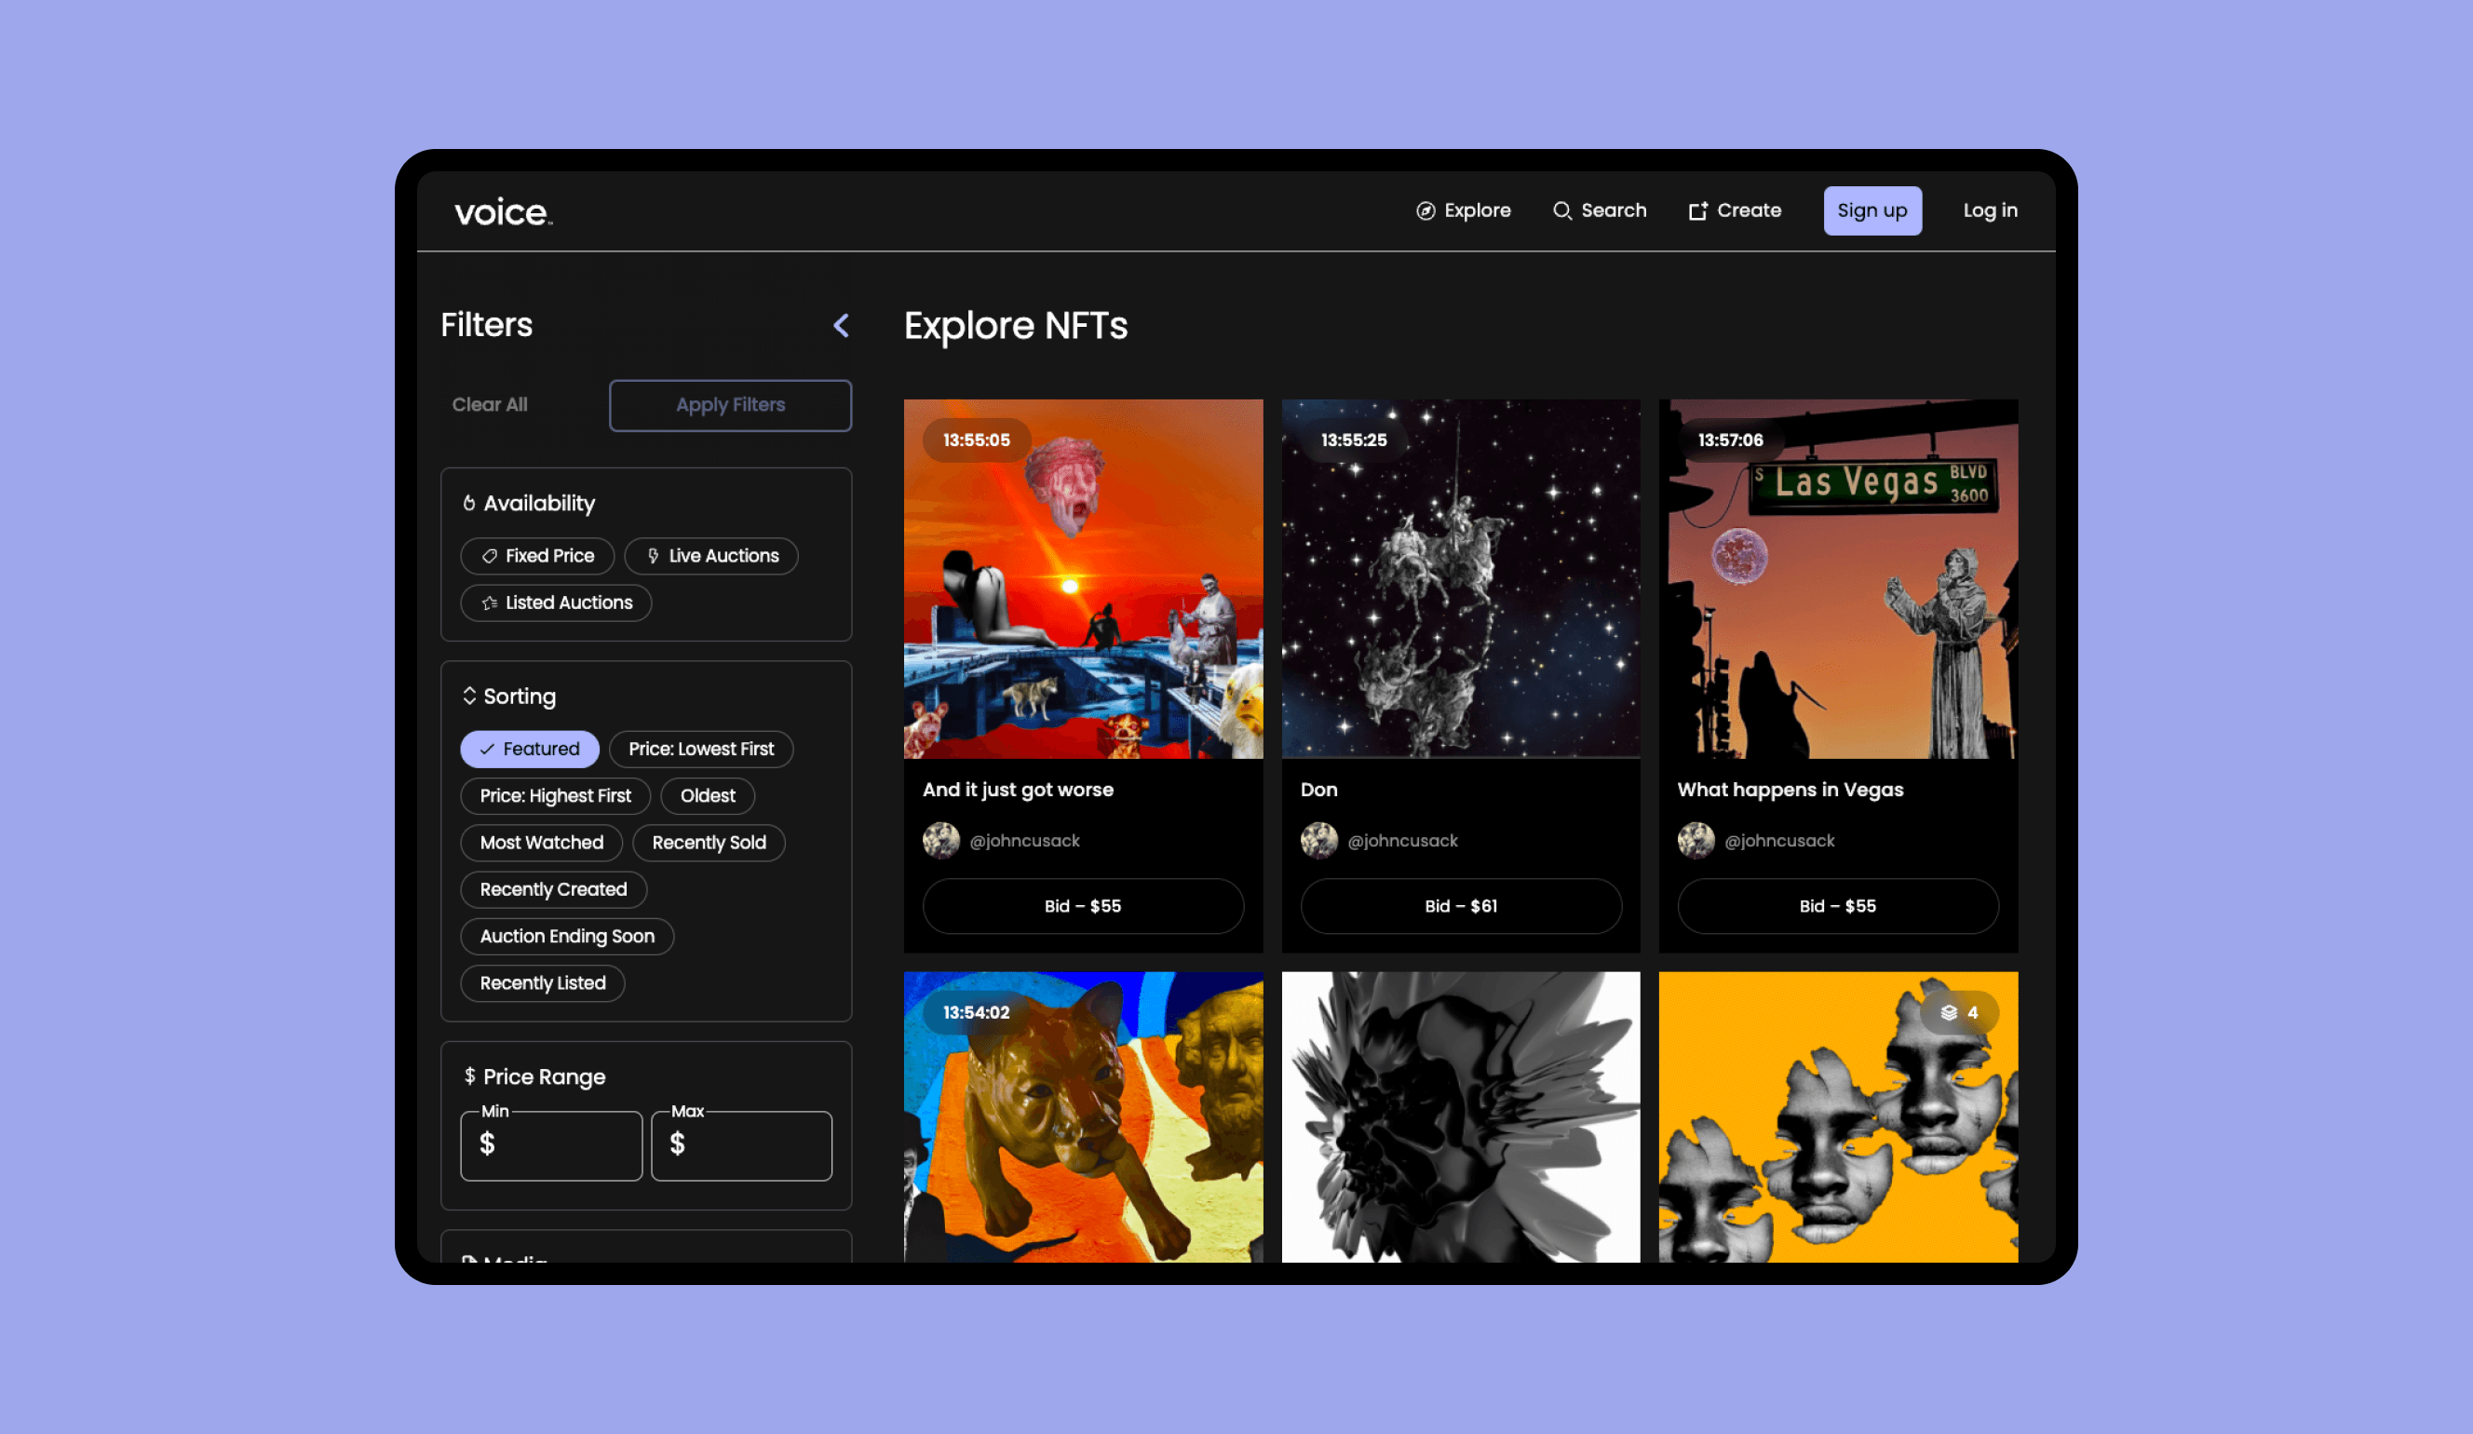Click the 13:55:25 countdown badge
Image resolution: width=2473 pixels, height=1434 pixels.
[1353, 440]
